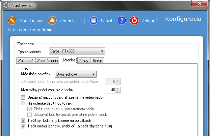Switch to the Zľavy tab
Viewport: 210px width, 136px height.
tap(84, 60)
